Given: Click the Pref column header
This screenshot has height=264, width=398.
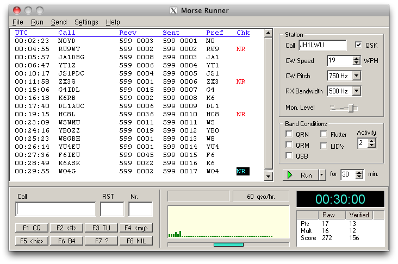Looking at the screenshot, I should tap(214, 33).
